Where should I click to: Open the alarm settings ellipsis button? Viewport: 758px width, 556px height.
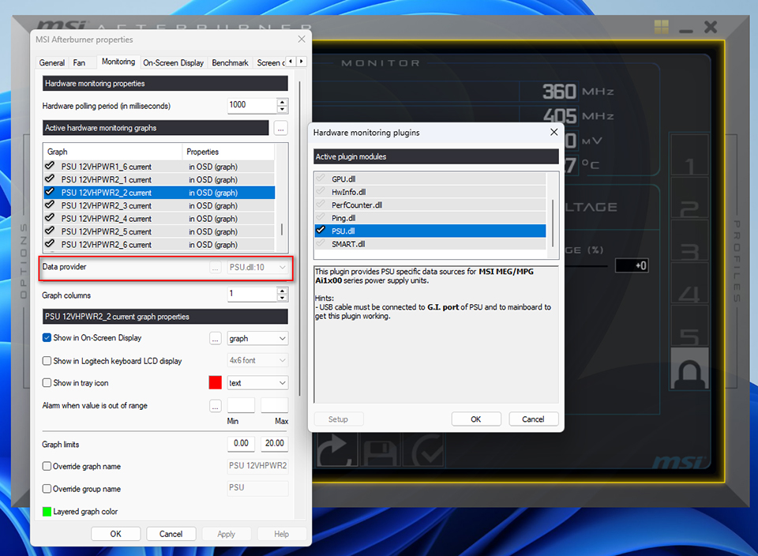tap(215, 405)
